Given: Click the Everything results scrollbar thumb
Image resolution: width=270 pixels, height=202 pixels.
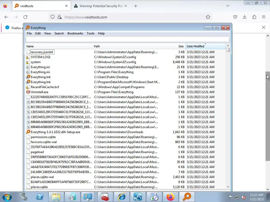Looking at the screenshot, I should tap(228, 50).
